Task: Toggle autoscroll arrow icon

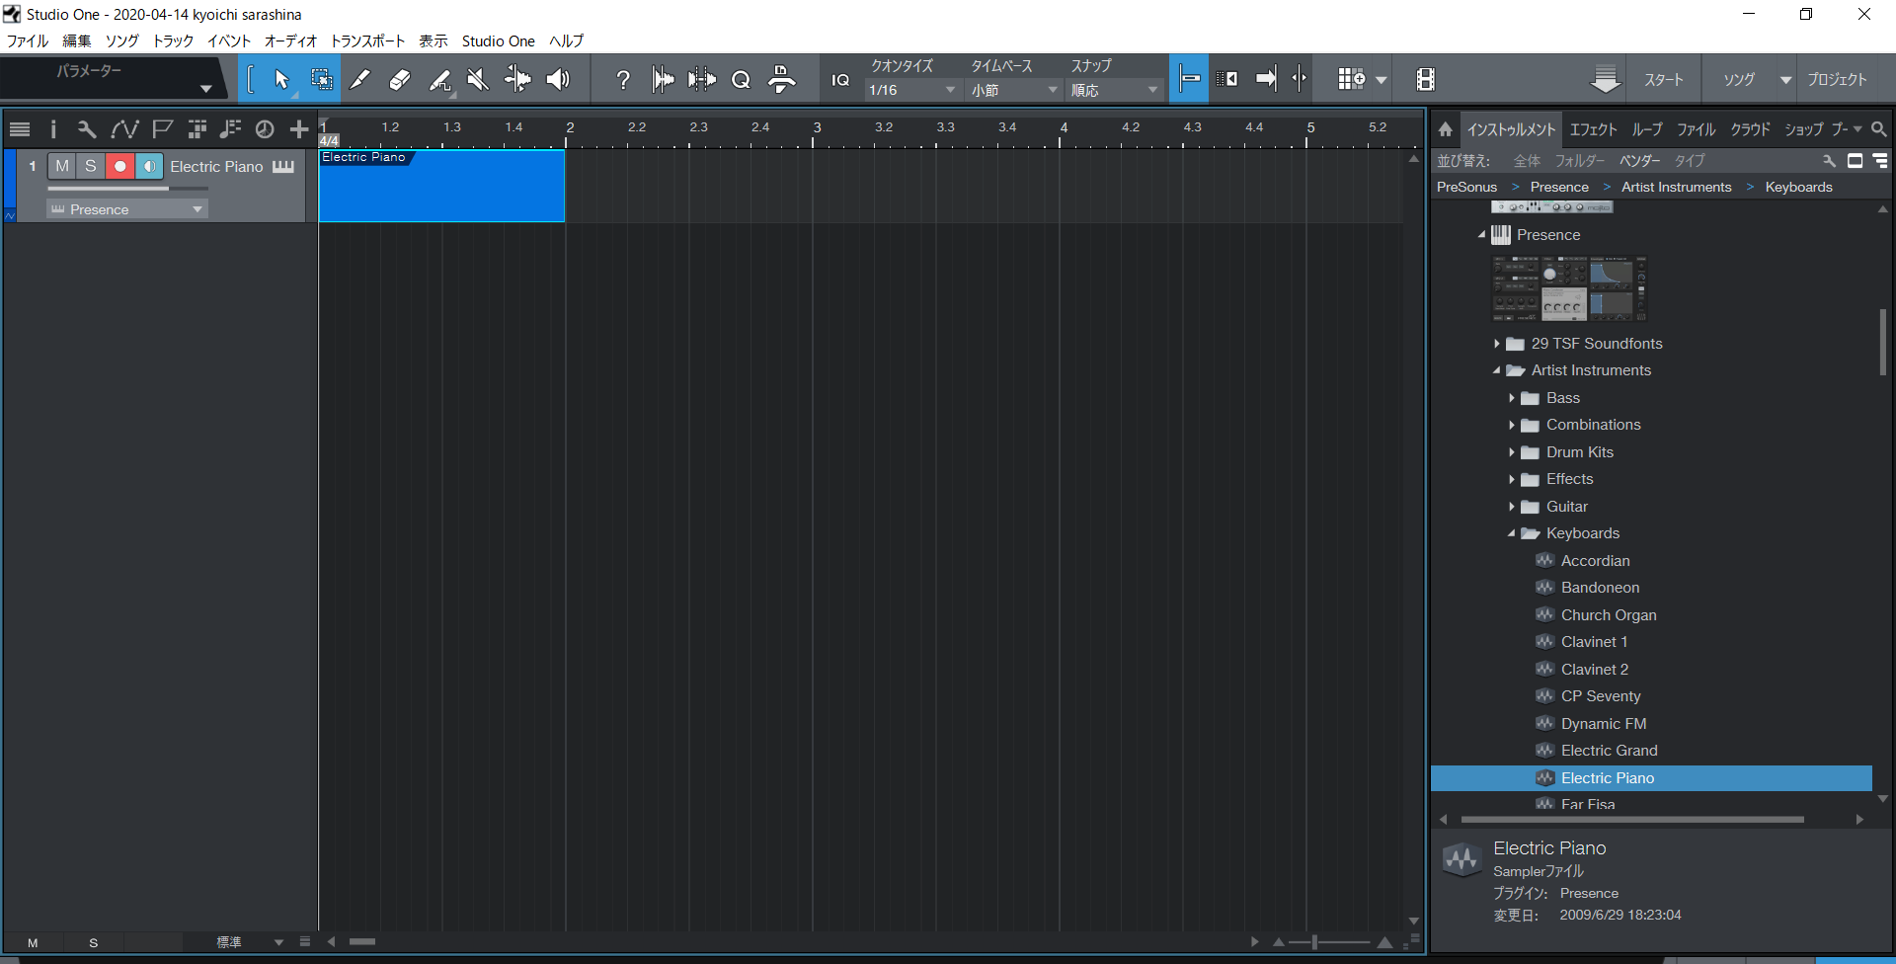Action: tap(1266, 79)
